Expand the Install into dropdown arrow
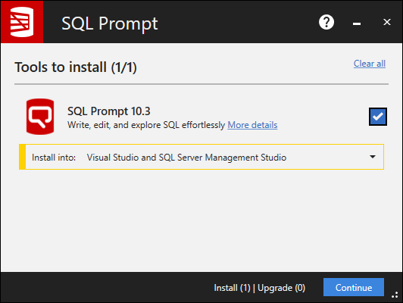Image resolution: width=403 pixels, height=303 pixels. (373, 157)
